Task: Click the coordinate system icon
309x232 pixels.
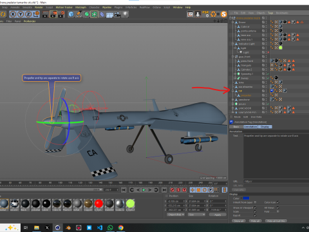Action: coord(36,14)
